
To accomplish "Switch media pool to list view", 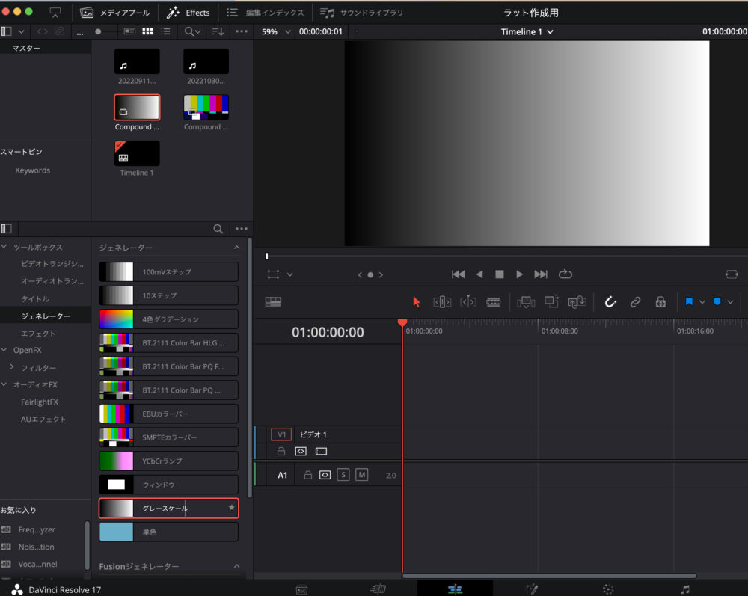I will tap(165, 31).
